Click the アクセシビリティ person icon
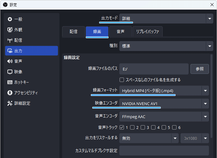Image resolution: width=217 pixels, height=158 pixels. tap(10, 93)
